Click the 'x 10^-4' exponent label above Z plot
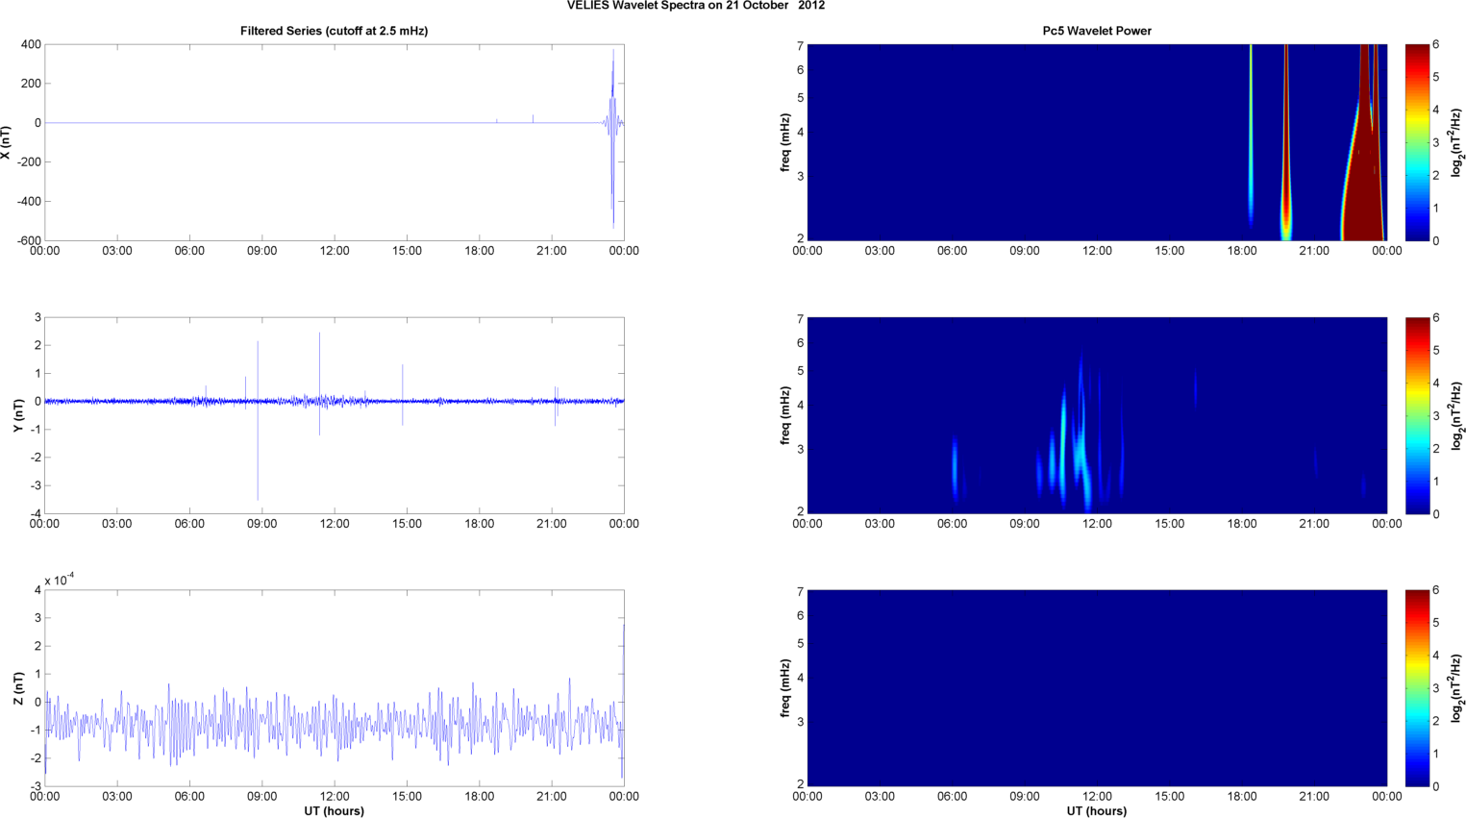 pyautogui.click(x=60, y=580)
